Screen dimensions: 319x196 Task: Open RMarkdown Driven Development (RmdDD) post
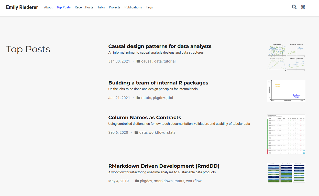pyautogui.click(x=164, y=166)
